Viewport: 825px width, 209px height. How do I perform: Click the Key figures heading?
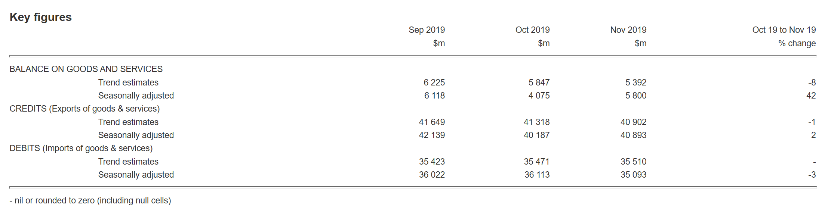tap(41, 17)
